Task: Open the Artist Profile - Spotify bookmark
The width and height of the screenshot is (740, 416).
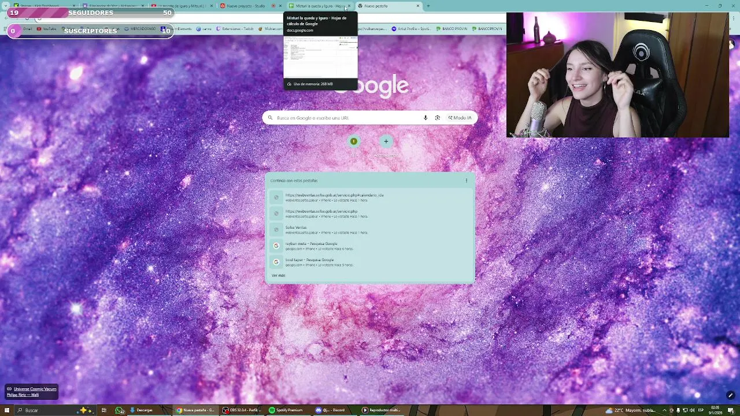Action: click(411, 29)
